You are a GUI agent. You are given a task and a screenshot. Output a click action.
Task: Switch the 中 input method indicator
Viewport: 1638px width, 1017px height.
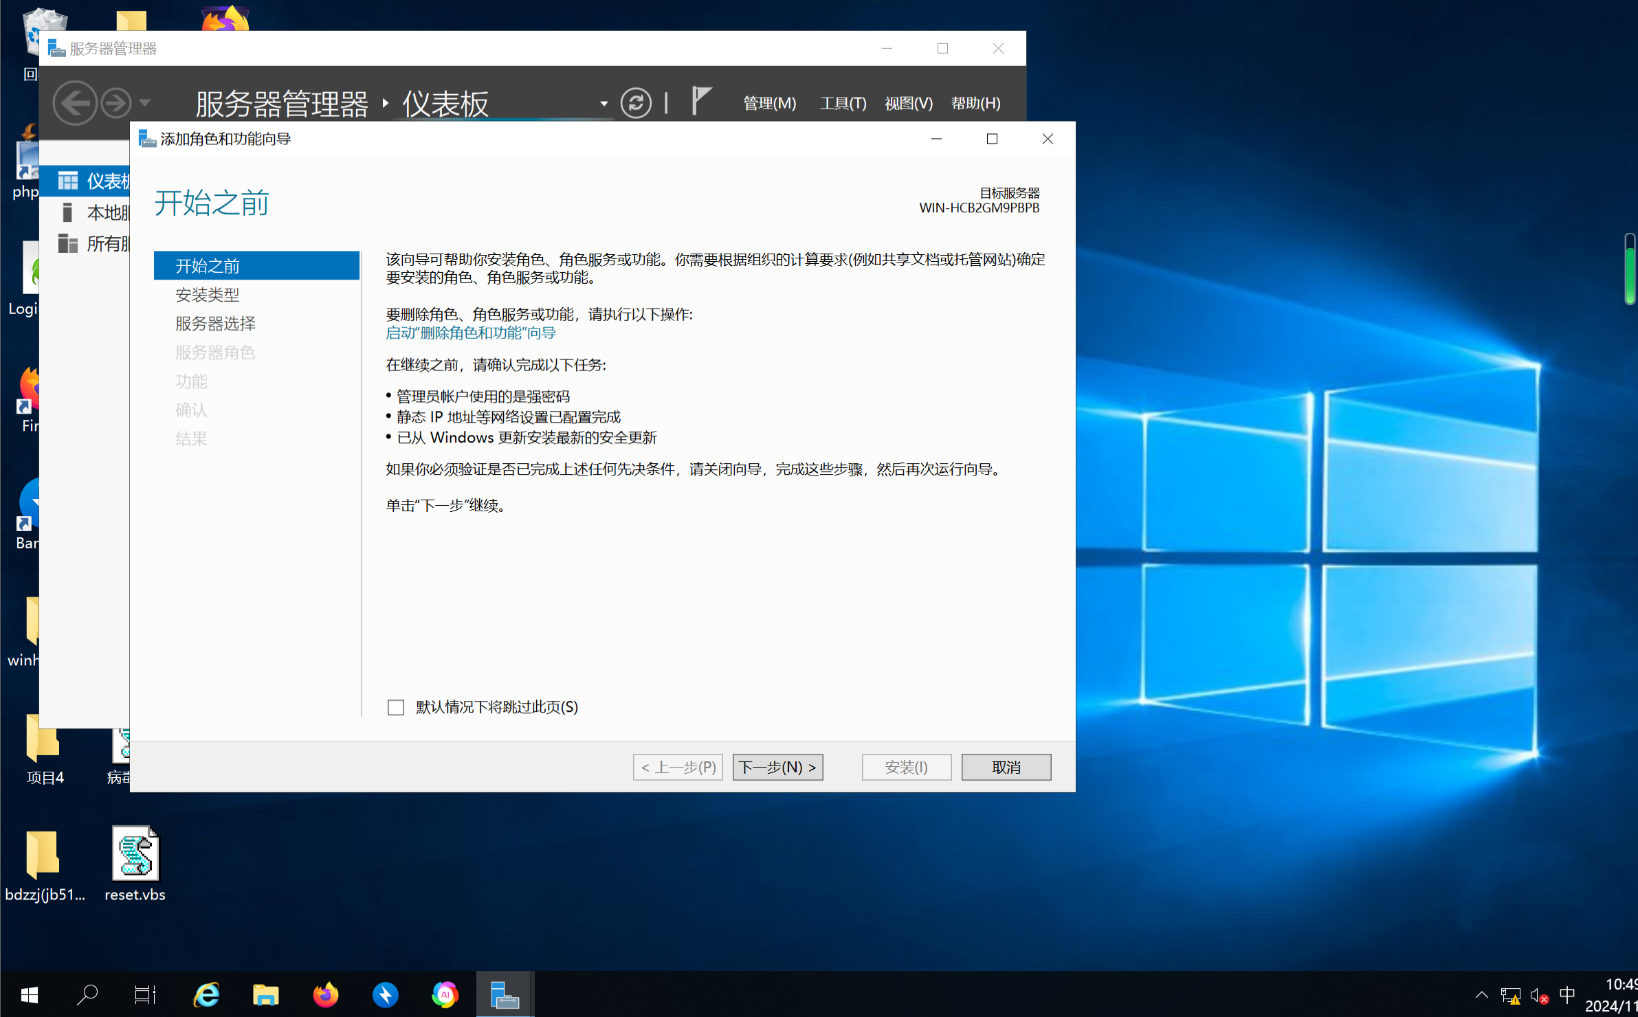click(x=1567, y=994)
